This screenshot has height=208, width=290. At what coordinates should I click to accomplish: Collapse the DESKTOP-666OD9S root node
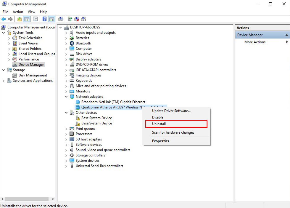coord(60,28)
